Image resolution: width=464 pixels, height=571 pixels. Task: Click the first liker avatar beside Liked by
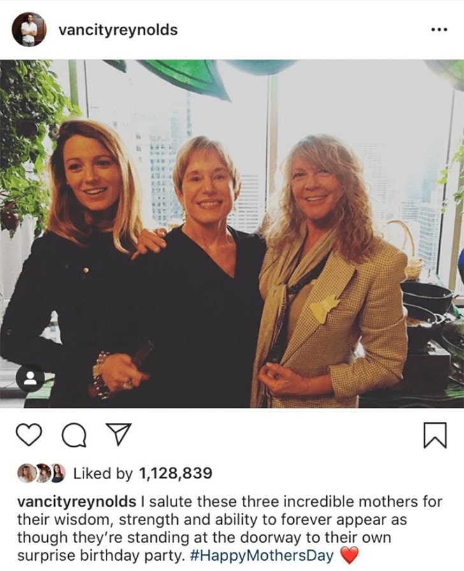coord(27,473)
